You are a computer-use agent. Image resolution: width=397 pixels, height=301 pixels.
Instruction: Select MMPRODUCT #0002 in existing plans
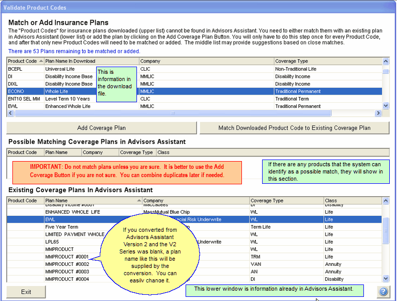coord(67,264)
